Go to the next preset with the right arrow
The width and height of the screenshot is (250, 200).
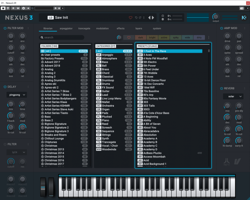[x=153, y=18]
